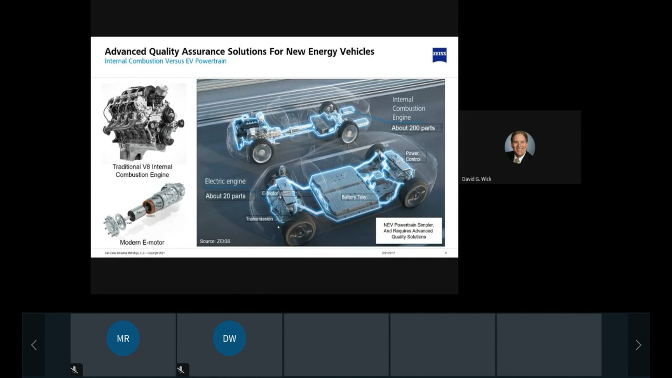Click the 'Battery Tray' label
The image size is (672, 378).
point(353,197)
